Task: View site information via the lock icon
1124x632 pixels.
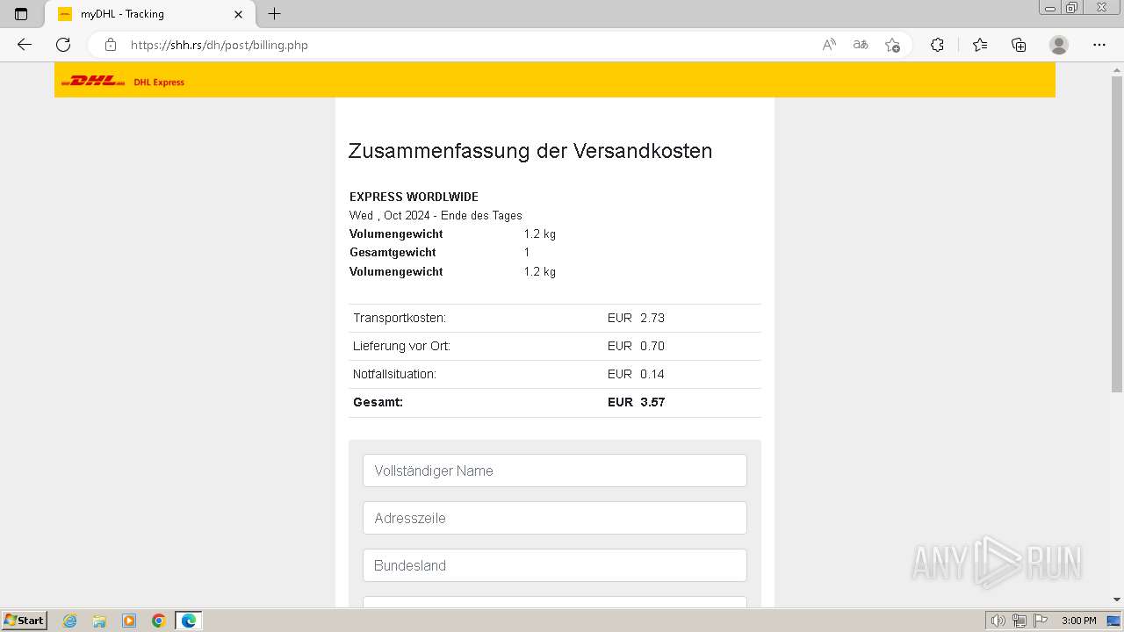Action: tap(111, 45)
